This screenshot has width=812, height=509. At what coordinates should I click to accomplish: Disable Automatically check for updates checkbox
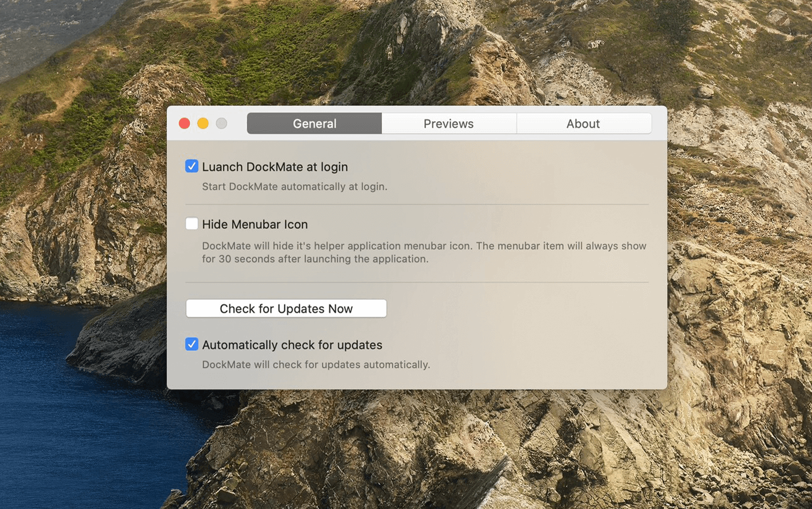point(192,344)
